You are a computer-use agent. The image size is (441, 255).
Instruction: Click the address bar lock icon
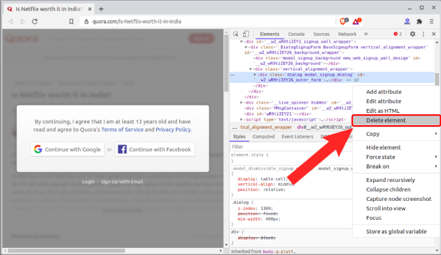pyautogui.click(x=86, y=22)
